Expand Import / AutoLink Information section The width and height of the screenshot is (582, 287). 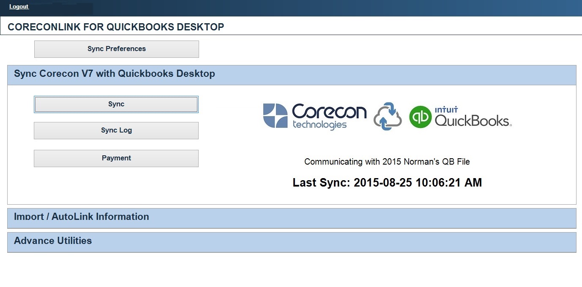click(292, 218)
